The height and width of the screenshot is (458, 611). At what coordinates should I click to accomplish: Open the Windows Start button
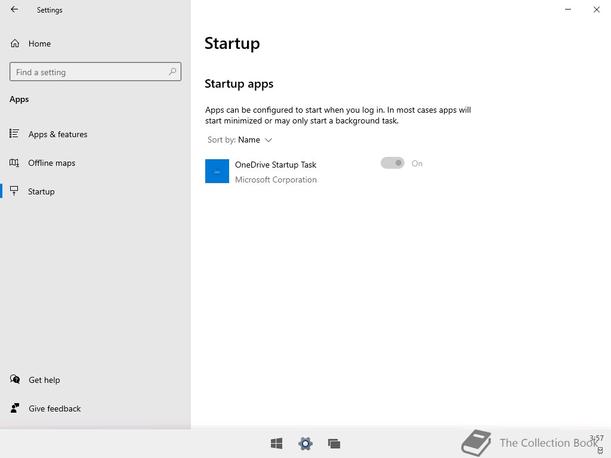pyautogui.click(x=277, y=443)
